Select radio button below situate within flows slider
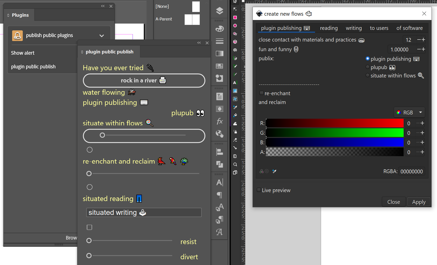The height and width of the screenshot is (265, 437). click(90, 150)
